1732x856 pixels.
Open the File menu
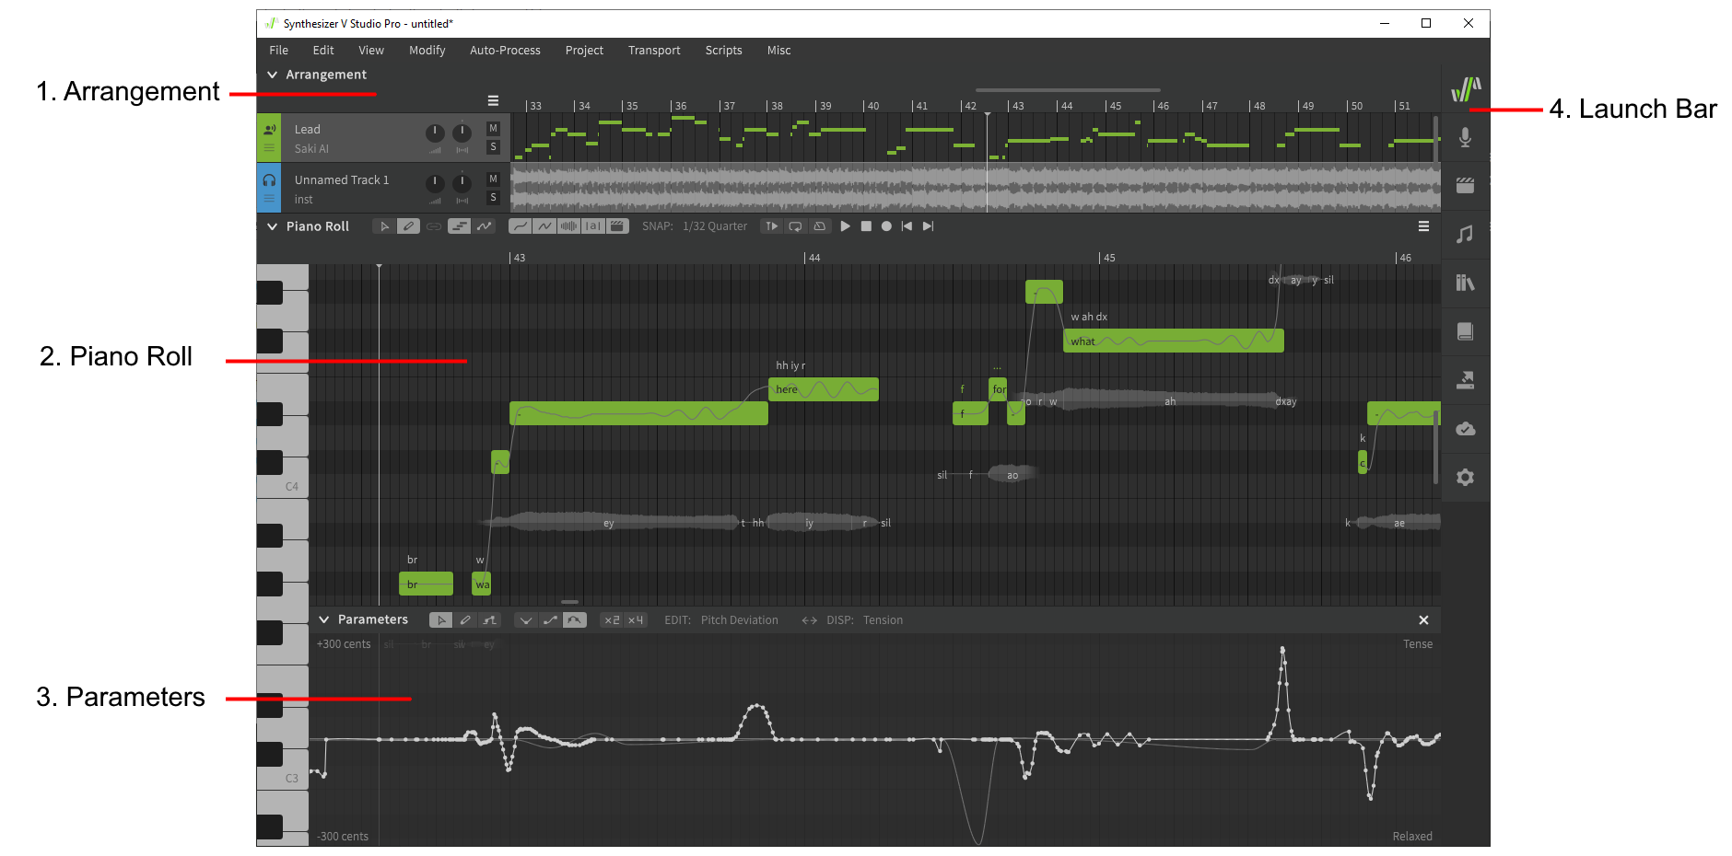pyautogui.click(x=279, y=51)
